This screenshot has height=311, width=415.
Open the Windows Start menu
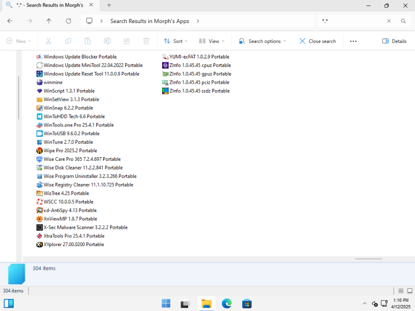pyautogui.click(x=166, y=303)
